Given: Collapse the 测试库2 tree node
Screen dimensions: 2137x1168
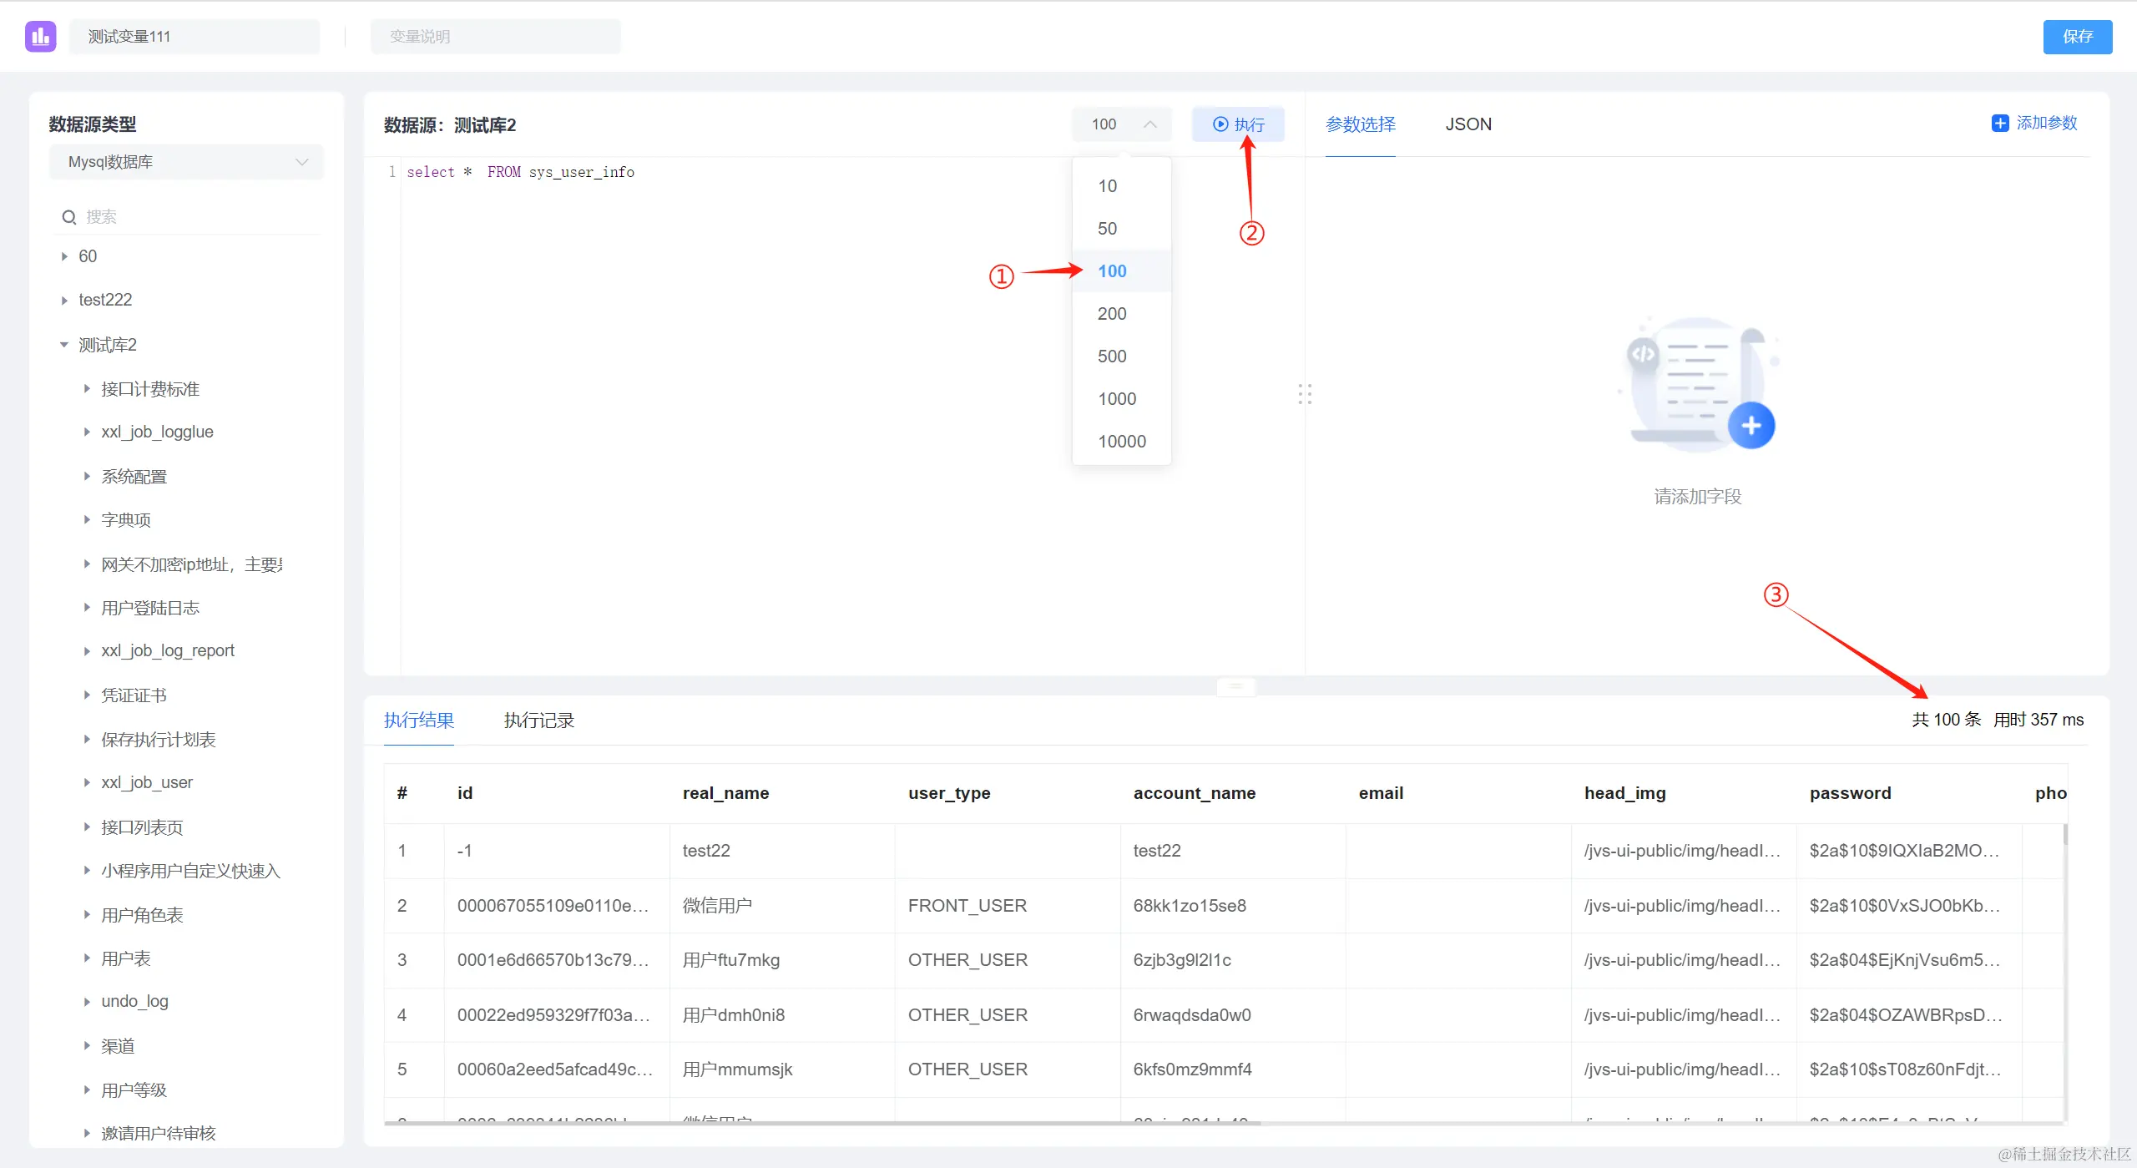Looking at the screenshot, I should 64,345.
